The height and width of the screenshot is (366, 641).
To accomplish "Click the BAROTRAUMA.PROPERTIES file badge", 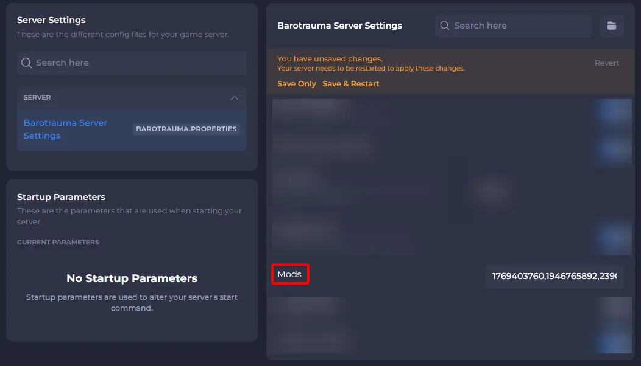I will (x=186, y=129).
